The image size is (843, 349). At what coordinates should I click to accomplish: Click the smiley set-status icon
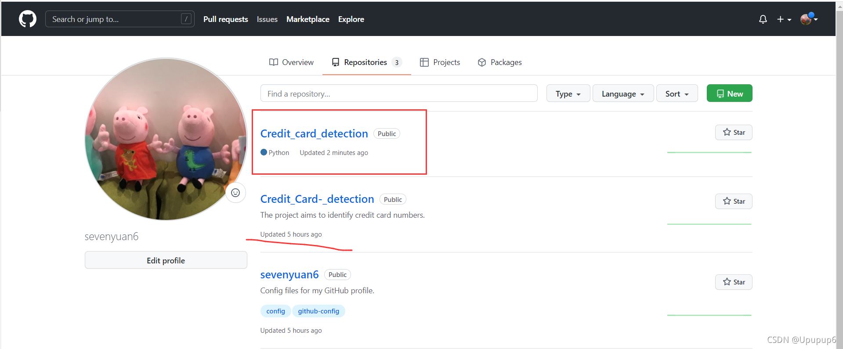235,193
